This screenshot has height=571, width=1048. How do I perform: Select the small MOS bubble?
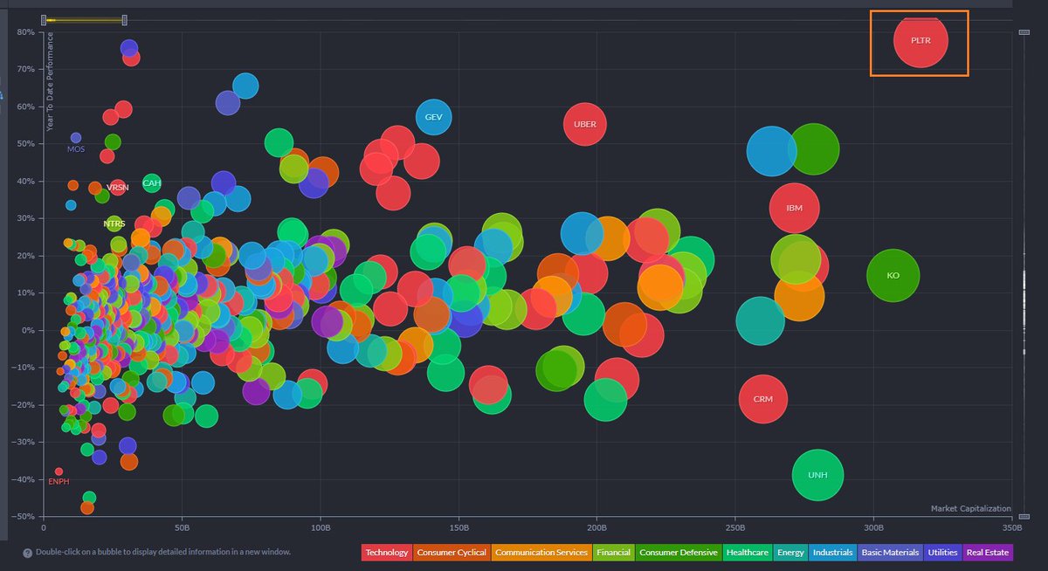(76, 138)
